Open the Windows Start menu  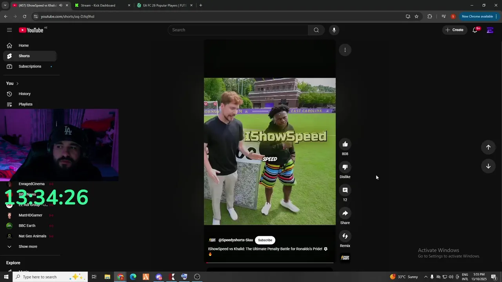point(6,277)
